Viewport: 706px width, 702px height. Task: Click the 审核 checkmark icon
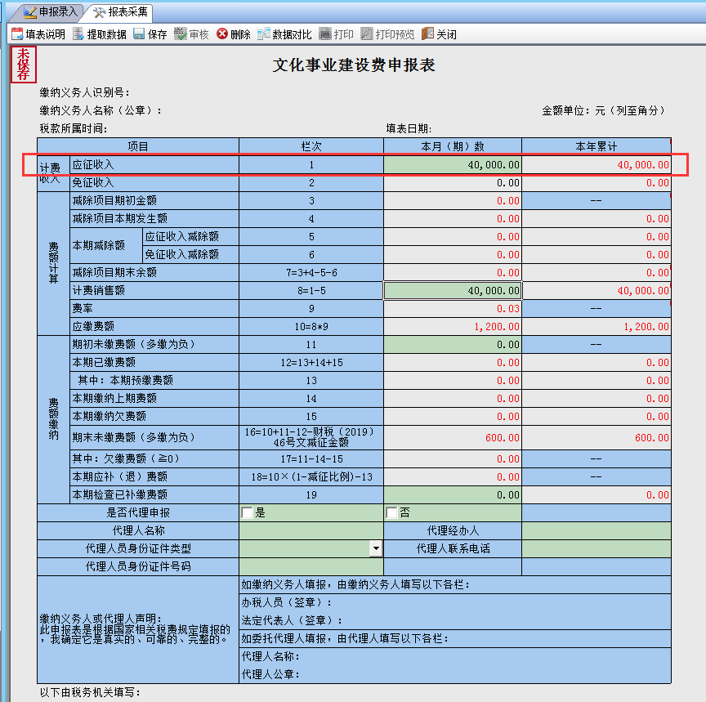(180, 34)
